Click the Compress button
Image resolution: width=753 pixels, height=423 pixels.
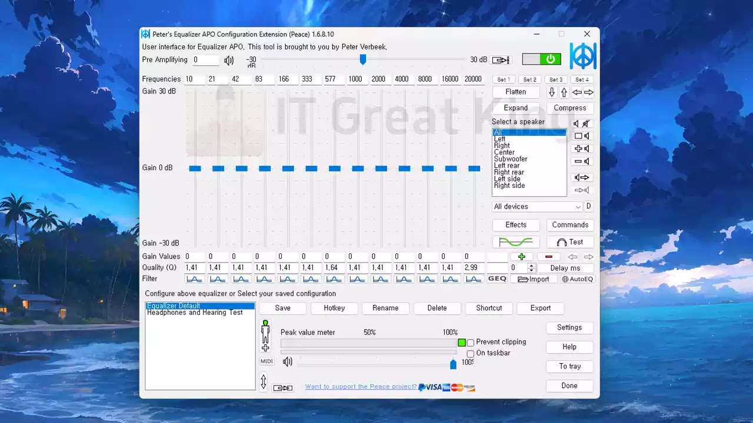(x=570, y=108)
